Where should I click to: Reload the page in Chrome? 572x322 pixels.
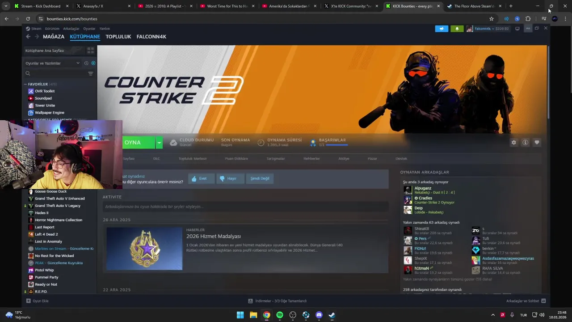(28, 19)
